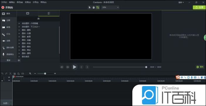Screen dimensions: 206x106
Task: Click the red Record (录制) button
Action: click(x=7, y=8)
